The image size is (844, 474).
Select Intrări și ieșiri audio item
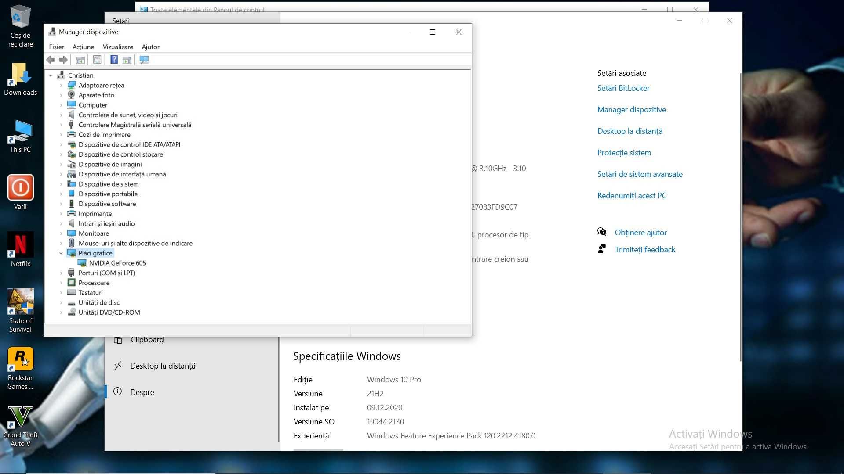106,223
